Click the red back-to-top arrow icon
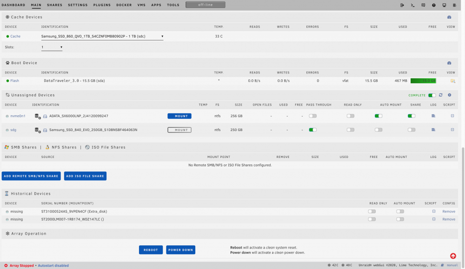The height and width of the screenshot is (269, 465). [x=453, y=256]
